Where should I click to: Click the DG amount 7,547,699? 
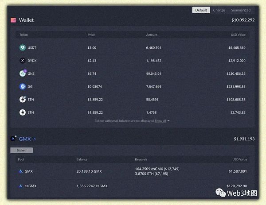click(154, 87)
